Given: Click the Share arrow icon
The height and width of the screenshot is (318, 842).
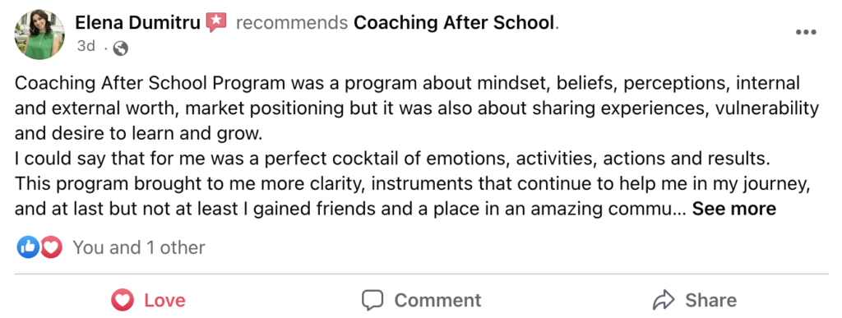Looking at the screenshot, I should [x=664, y=300].
